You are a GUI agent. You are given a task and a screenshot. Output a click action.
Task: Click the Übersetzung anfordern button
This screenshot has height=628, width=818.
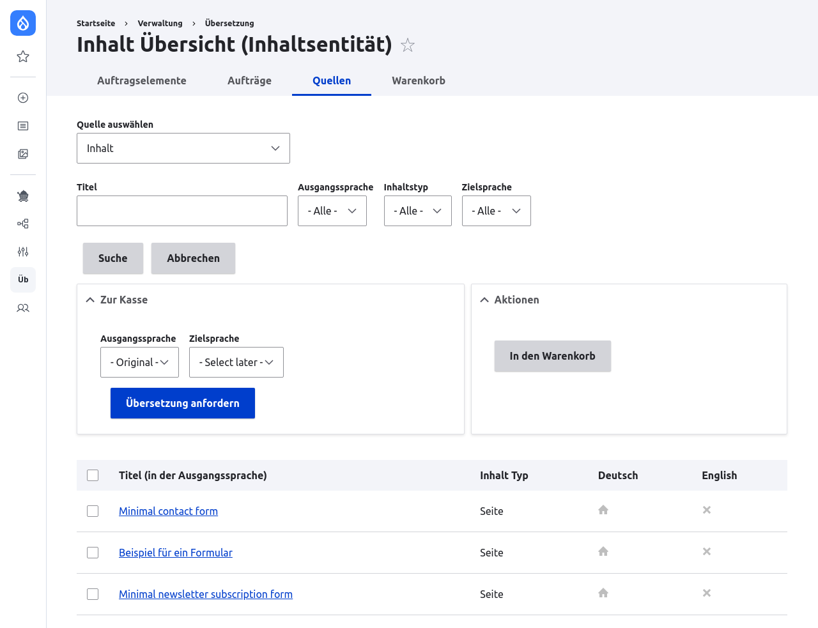183,403
